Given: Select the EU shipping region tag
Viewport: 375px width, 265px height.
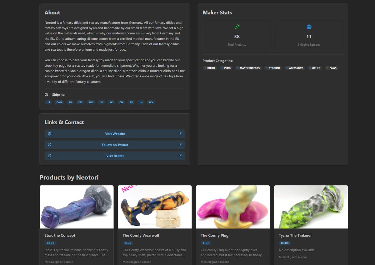Looking at the screenshot, I should pos(70,102).
